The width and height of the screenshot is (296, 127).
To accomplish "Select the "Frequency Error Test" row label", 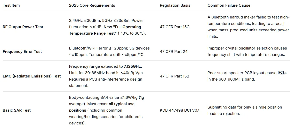I will 22,52.
